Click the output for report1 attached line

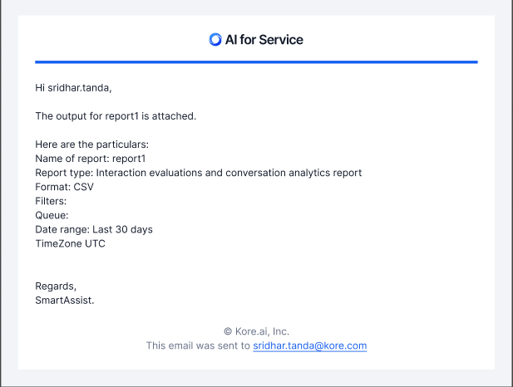[116, 116]
